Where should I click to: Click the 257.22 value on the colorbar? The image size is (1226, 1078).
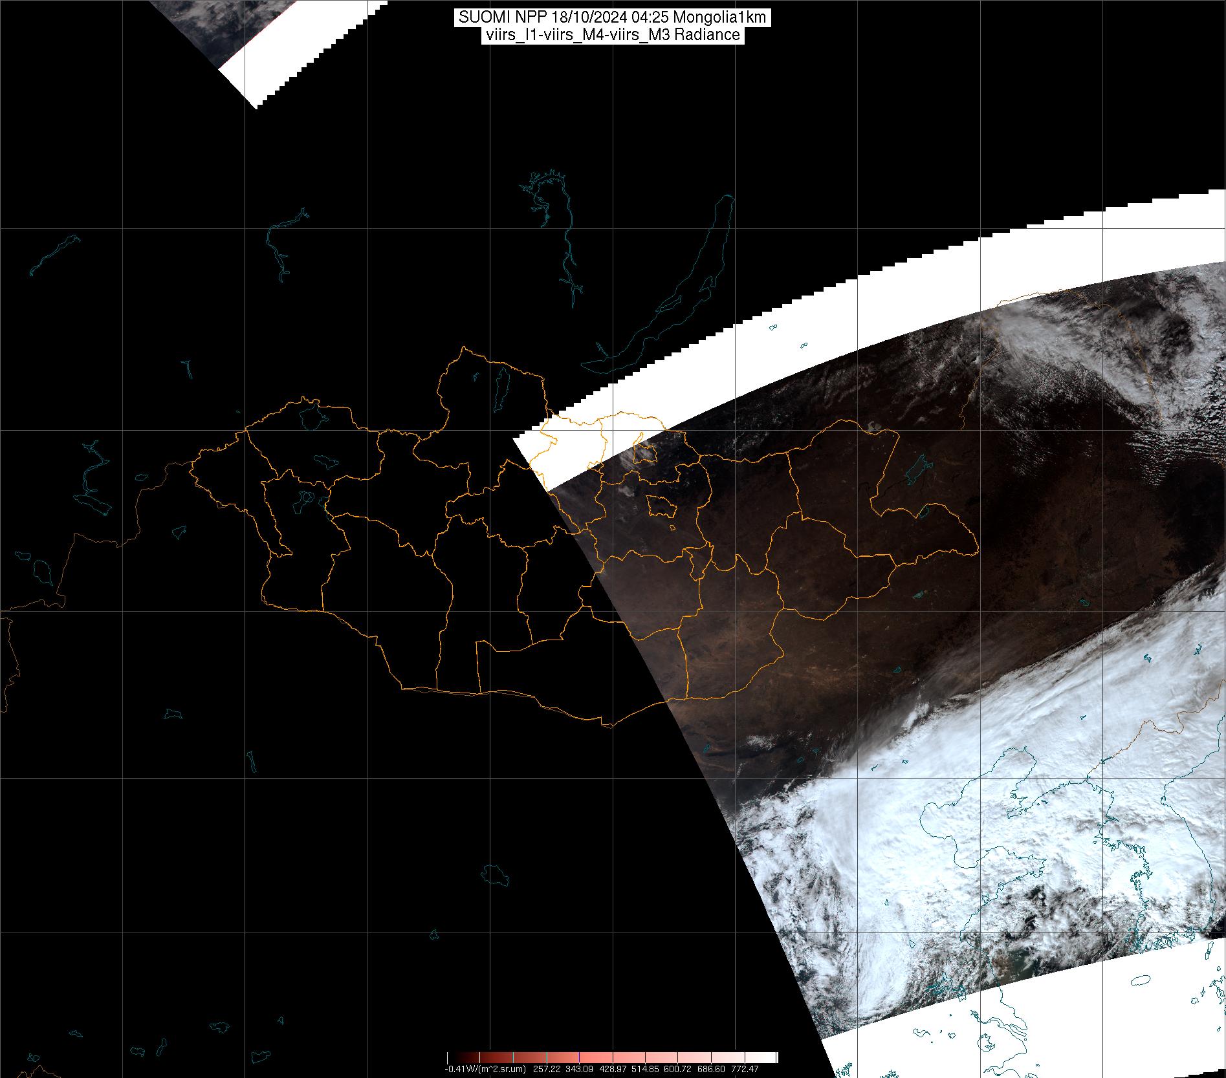point(546,1069)
